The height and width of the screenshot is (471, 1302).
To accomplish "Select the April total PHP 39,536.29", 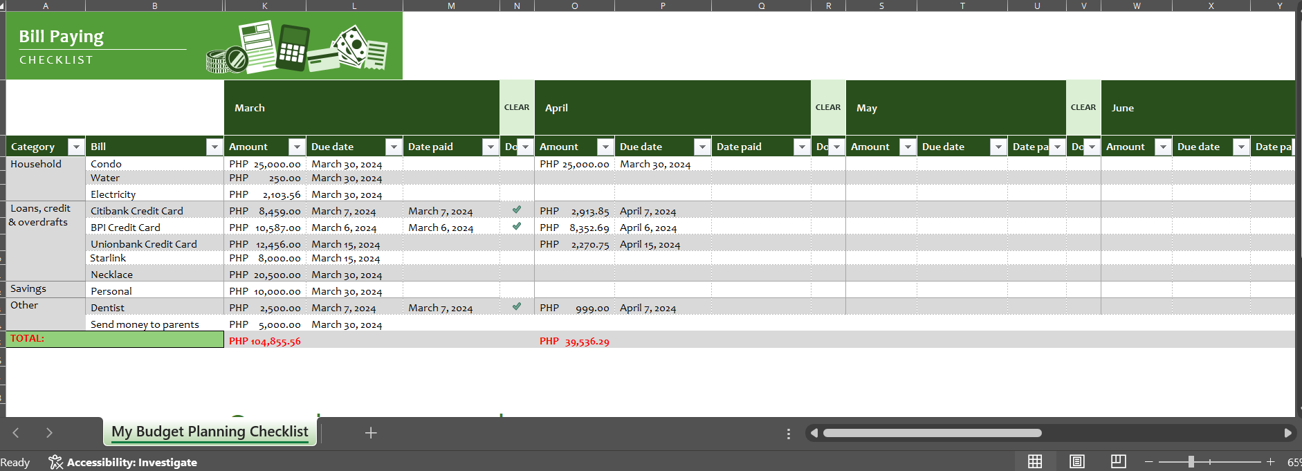I will [x=575, y=341].
